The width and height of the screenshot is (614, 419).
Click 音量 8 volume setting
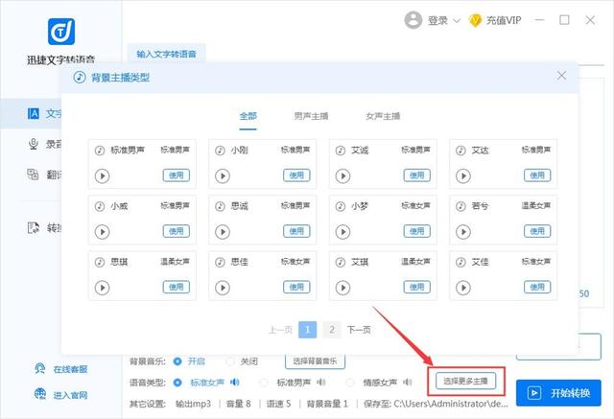239,404
